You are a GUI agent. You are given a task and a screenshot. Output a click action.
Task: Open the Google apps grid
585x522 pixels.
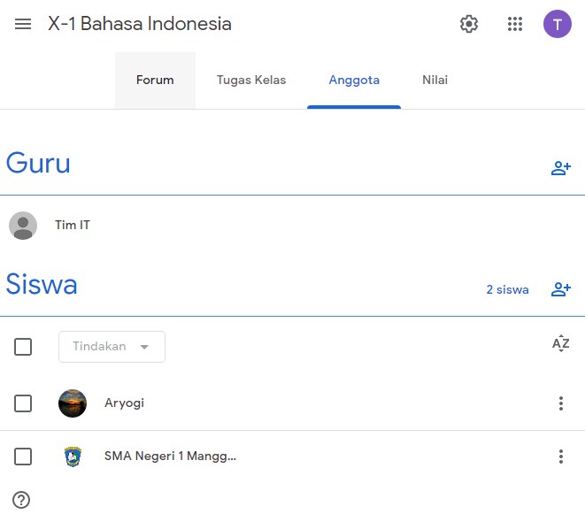(515, 24)
